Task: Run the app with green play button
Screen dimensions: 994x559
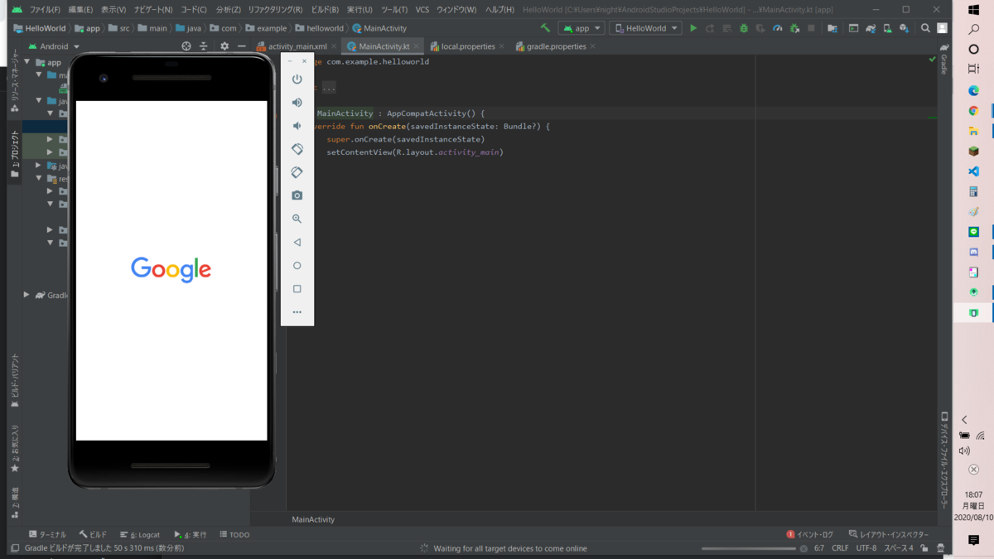Action: coord(693,28)
